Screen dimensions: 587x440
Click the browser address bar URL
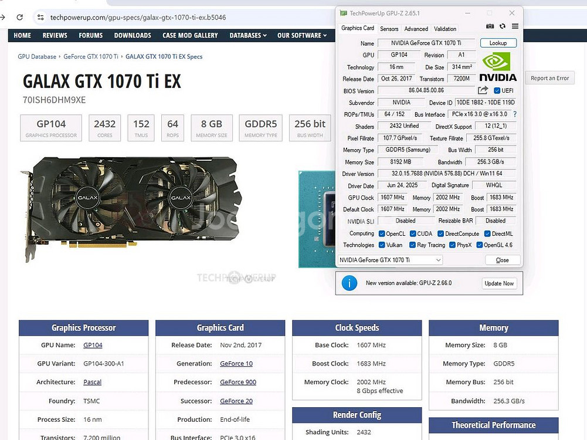pyautogui.click(x=138, y=17)
